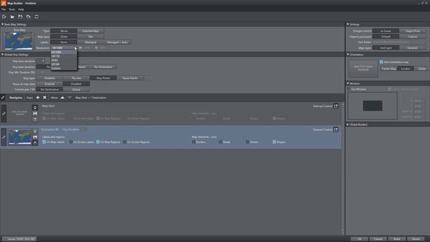Viewport: 430px width, 242px height.
Task: Collapse the Window section
Action: coord(348,83)
